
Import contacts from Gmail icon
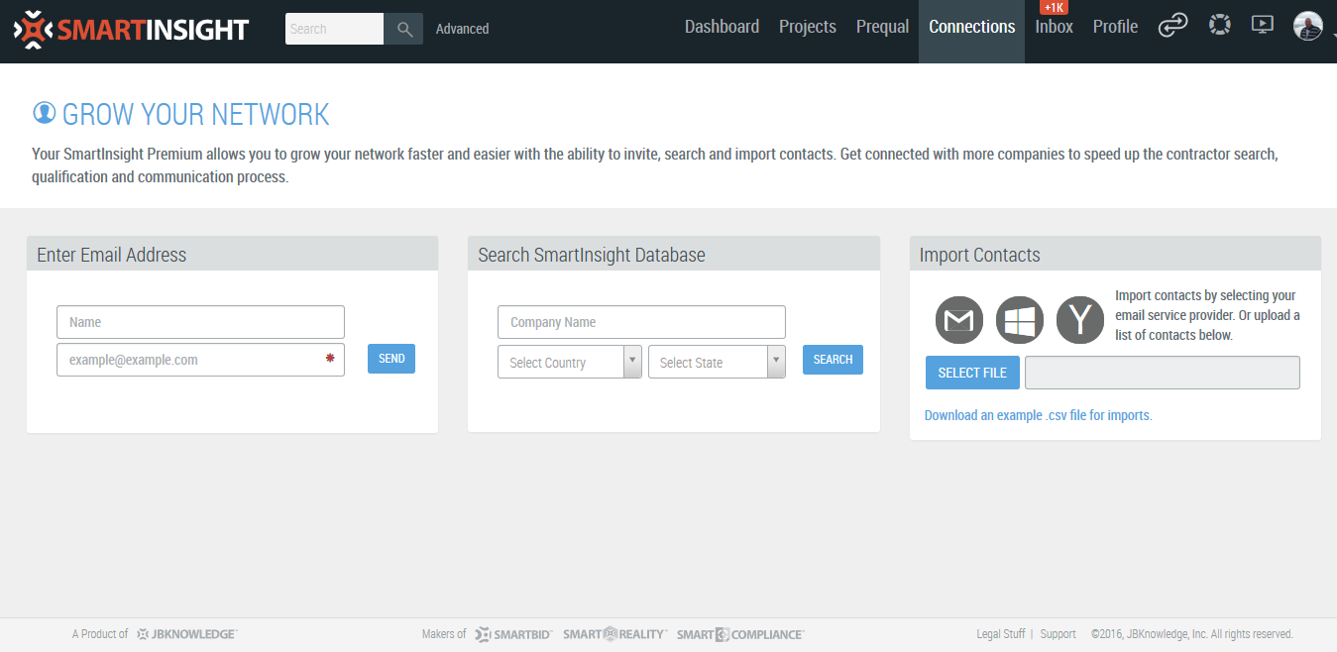tap(958, 320)
